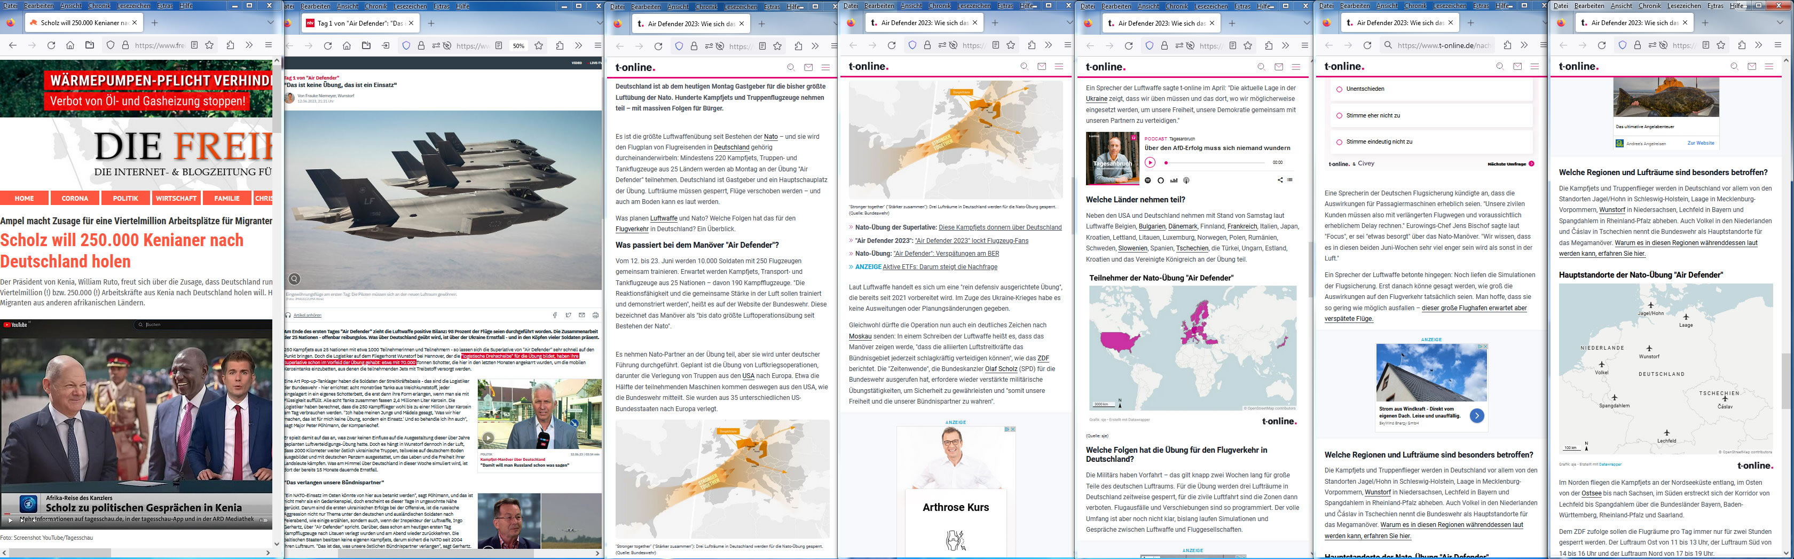Share n-tv article by mail icon
The height and width of the screenshot is (559, 1794).
(x=581, y=316)
